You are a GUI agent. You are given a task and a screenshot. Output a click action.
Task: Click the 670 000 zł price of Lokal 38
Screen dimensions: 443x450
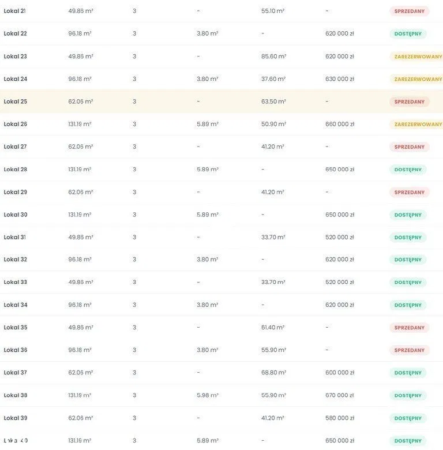(340, 395)
